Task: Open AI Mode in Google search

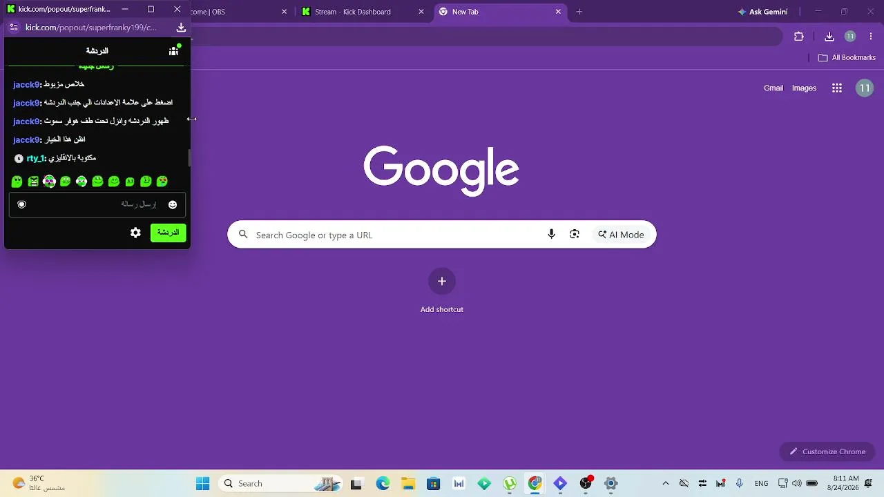Action: (621, 235)
